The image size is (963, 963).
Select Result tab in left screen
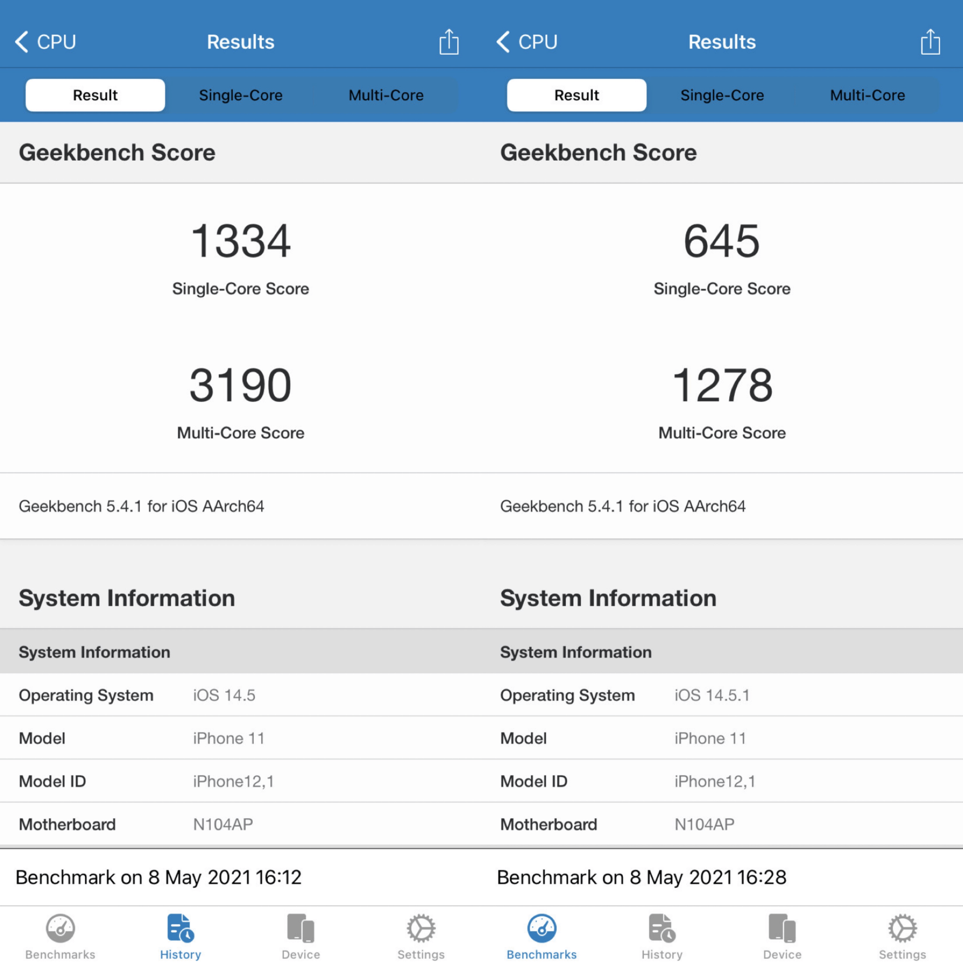click(x=95, y=95)
